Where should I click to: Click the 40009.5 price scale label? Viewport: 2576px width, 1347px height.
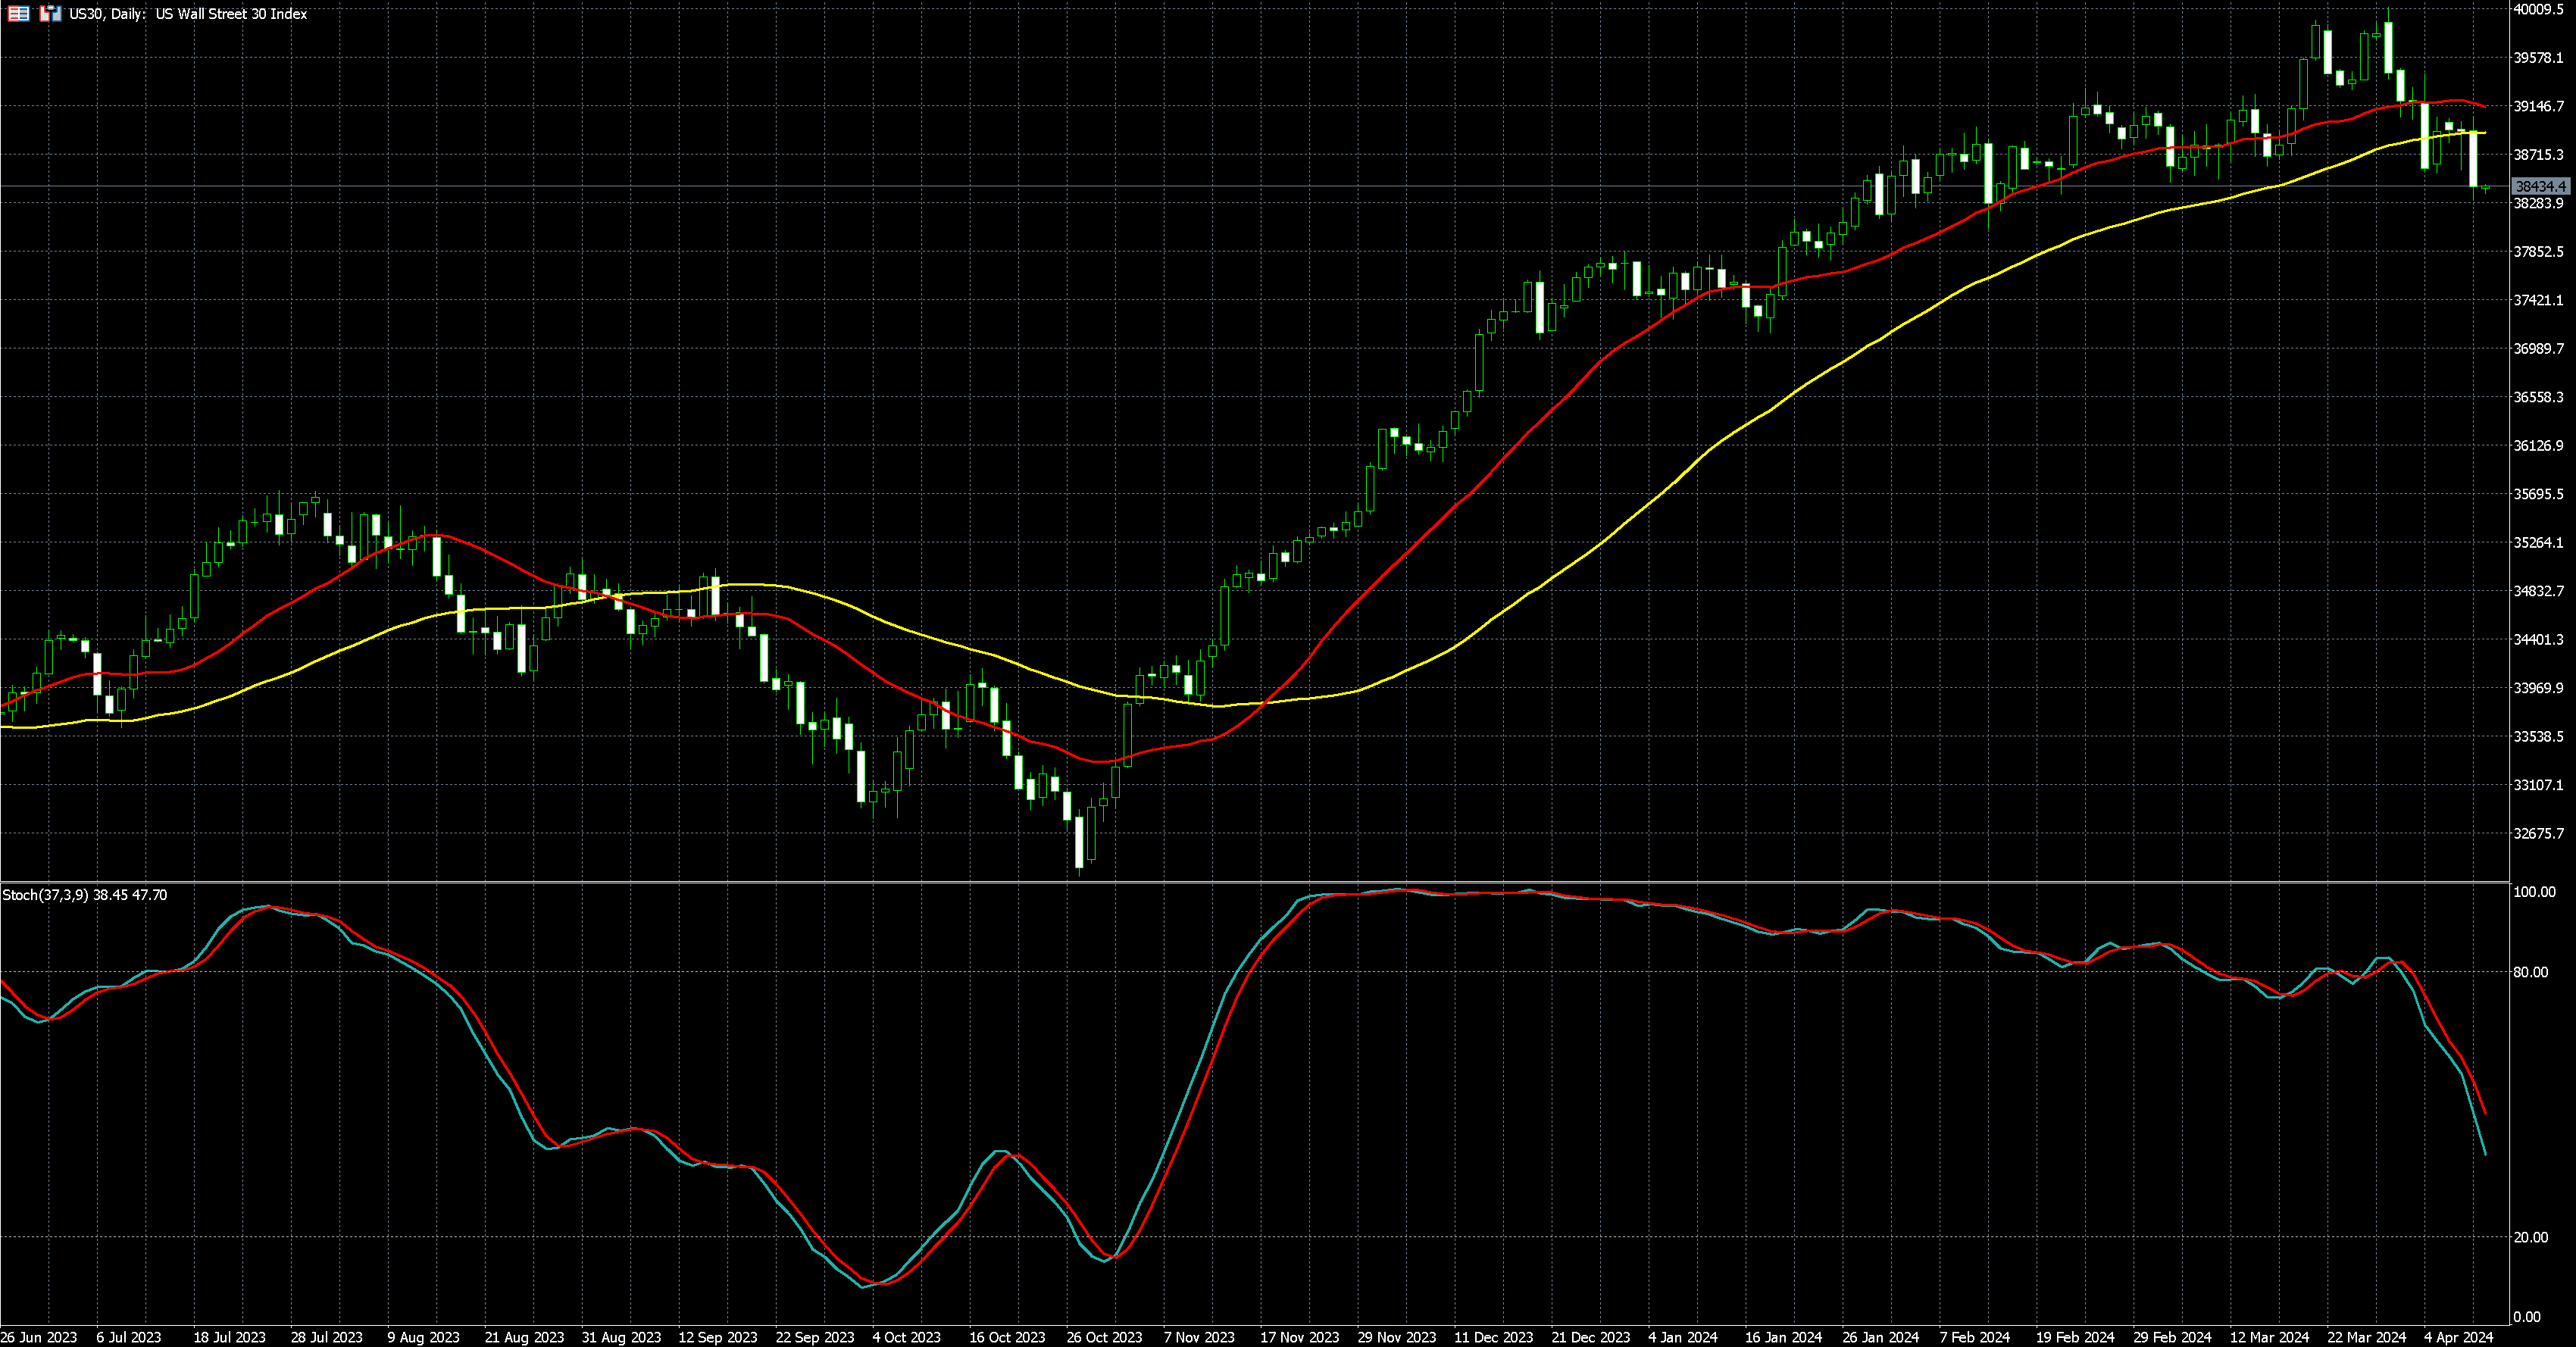[x=2538, y=10]
